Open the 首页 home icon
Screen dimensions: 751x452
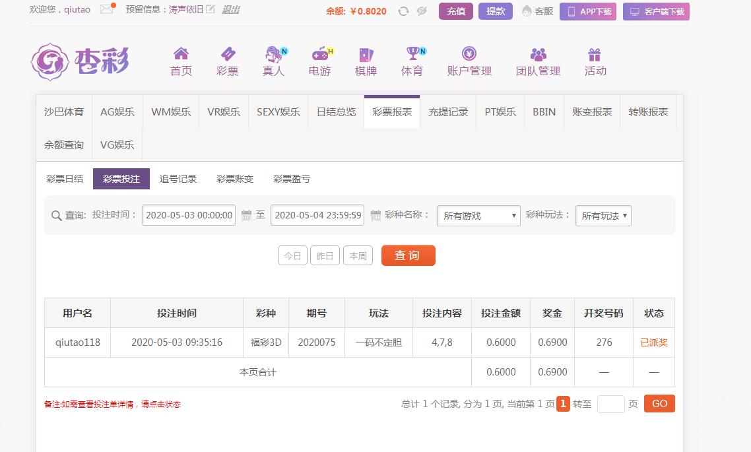pyautogui.click(x=181, y=54)
